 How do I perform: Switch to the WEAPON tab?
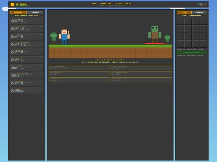199,12
